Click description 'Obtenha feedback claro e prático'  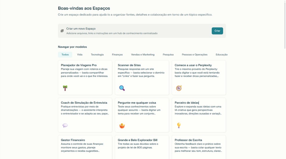pos(198,147)
